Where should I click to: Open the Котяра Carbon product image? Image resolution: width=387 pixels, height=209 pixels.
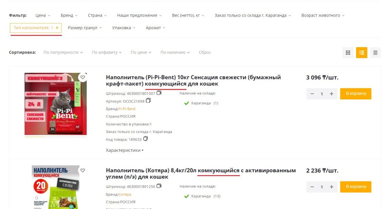[56, 187]
